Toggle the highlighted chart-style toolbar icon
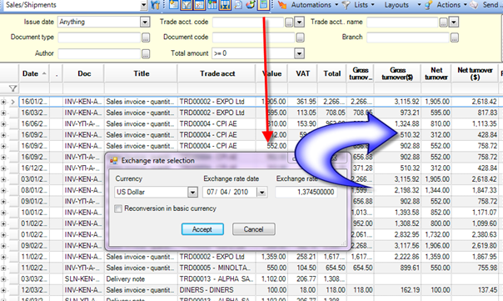Viewport: 503px width, 301px height. pos(199,5)
